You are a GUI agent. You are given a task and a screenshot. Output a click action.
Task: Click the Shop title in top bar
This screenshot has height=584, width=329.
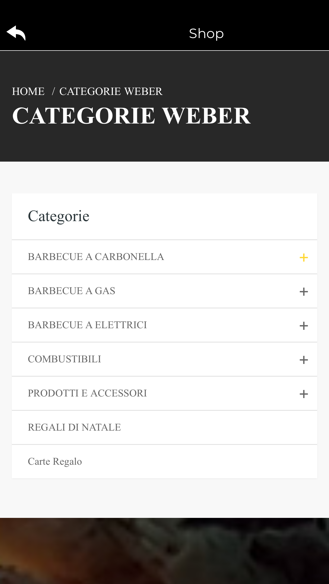click(x=206, y=34)
